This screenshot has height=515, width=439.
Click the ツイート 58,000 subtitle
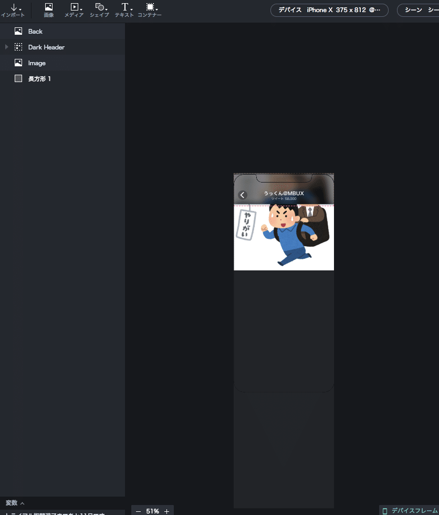pyautogui.click(x=284, y=199)
